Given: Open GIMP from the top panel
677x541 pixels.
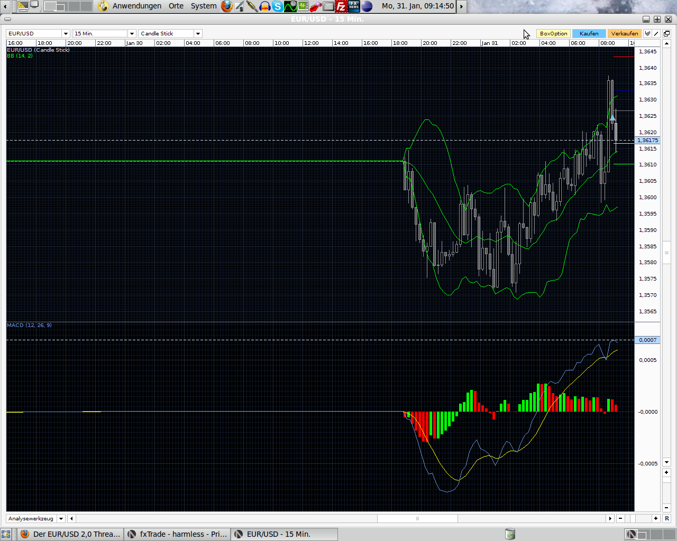Looking at the screenshot, I should click(x=239, y=6).
